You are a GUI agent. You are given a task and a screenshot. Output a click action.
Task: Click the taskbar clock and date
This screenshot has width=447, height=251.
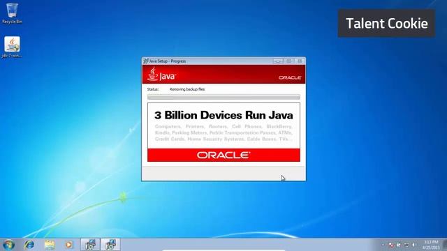coord(431,245)
